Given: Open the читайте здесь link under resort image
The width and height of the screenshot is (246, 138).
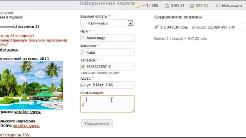Looking at the screenshot, I should point(27,112).
